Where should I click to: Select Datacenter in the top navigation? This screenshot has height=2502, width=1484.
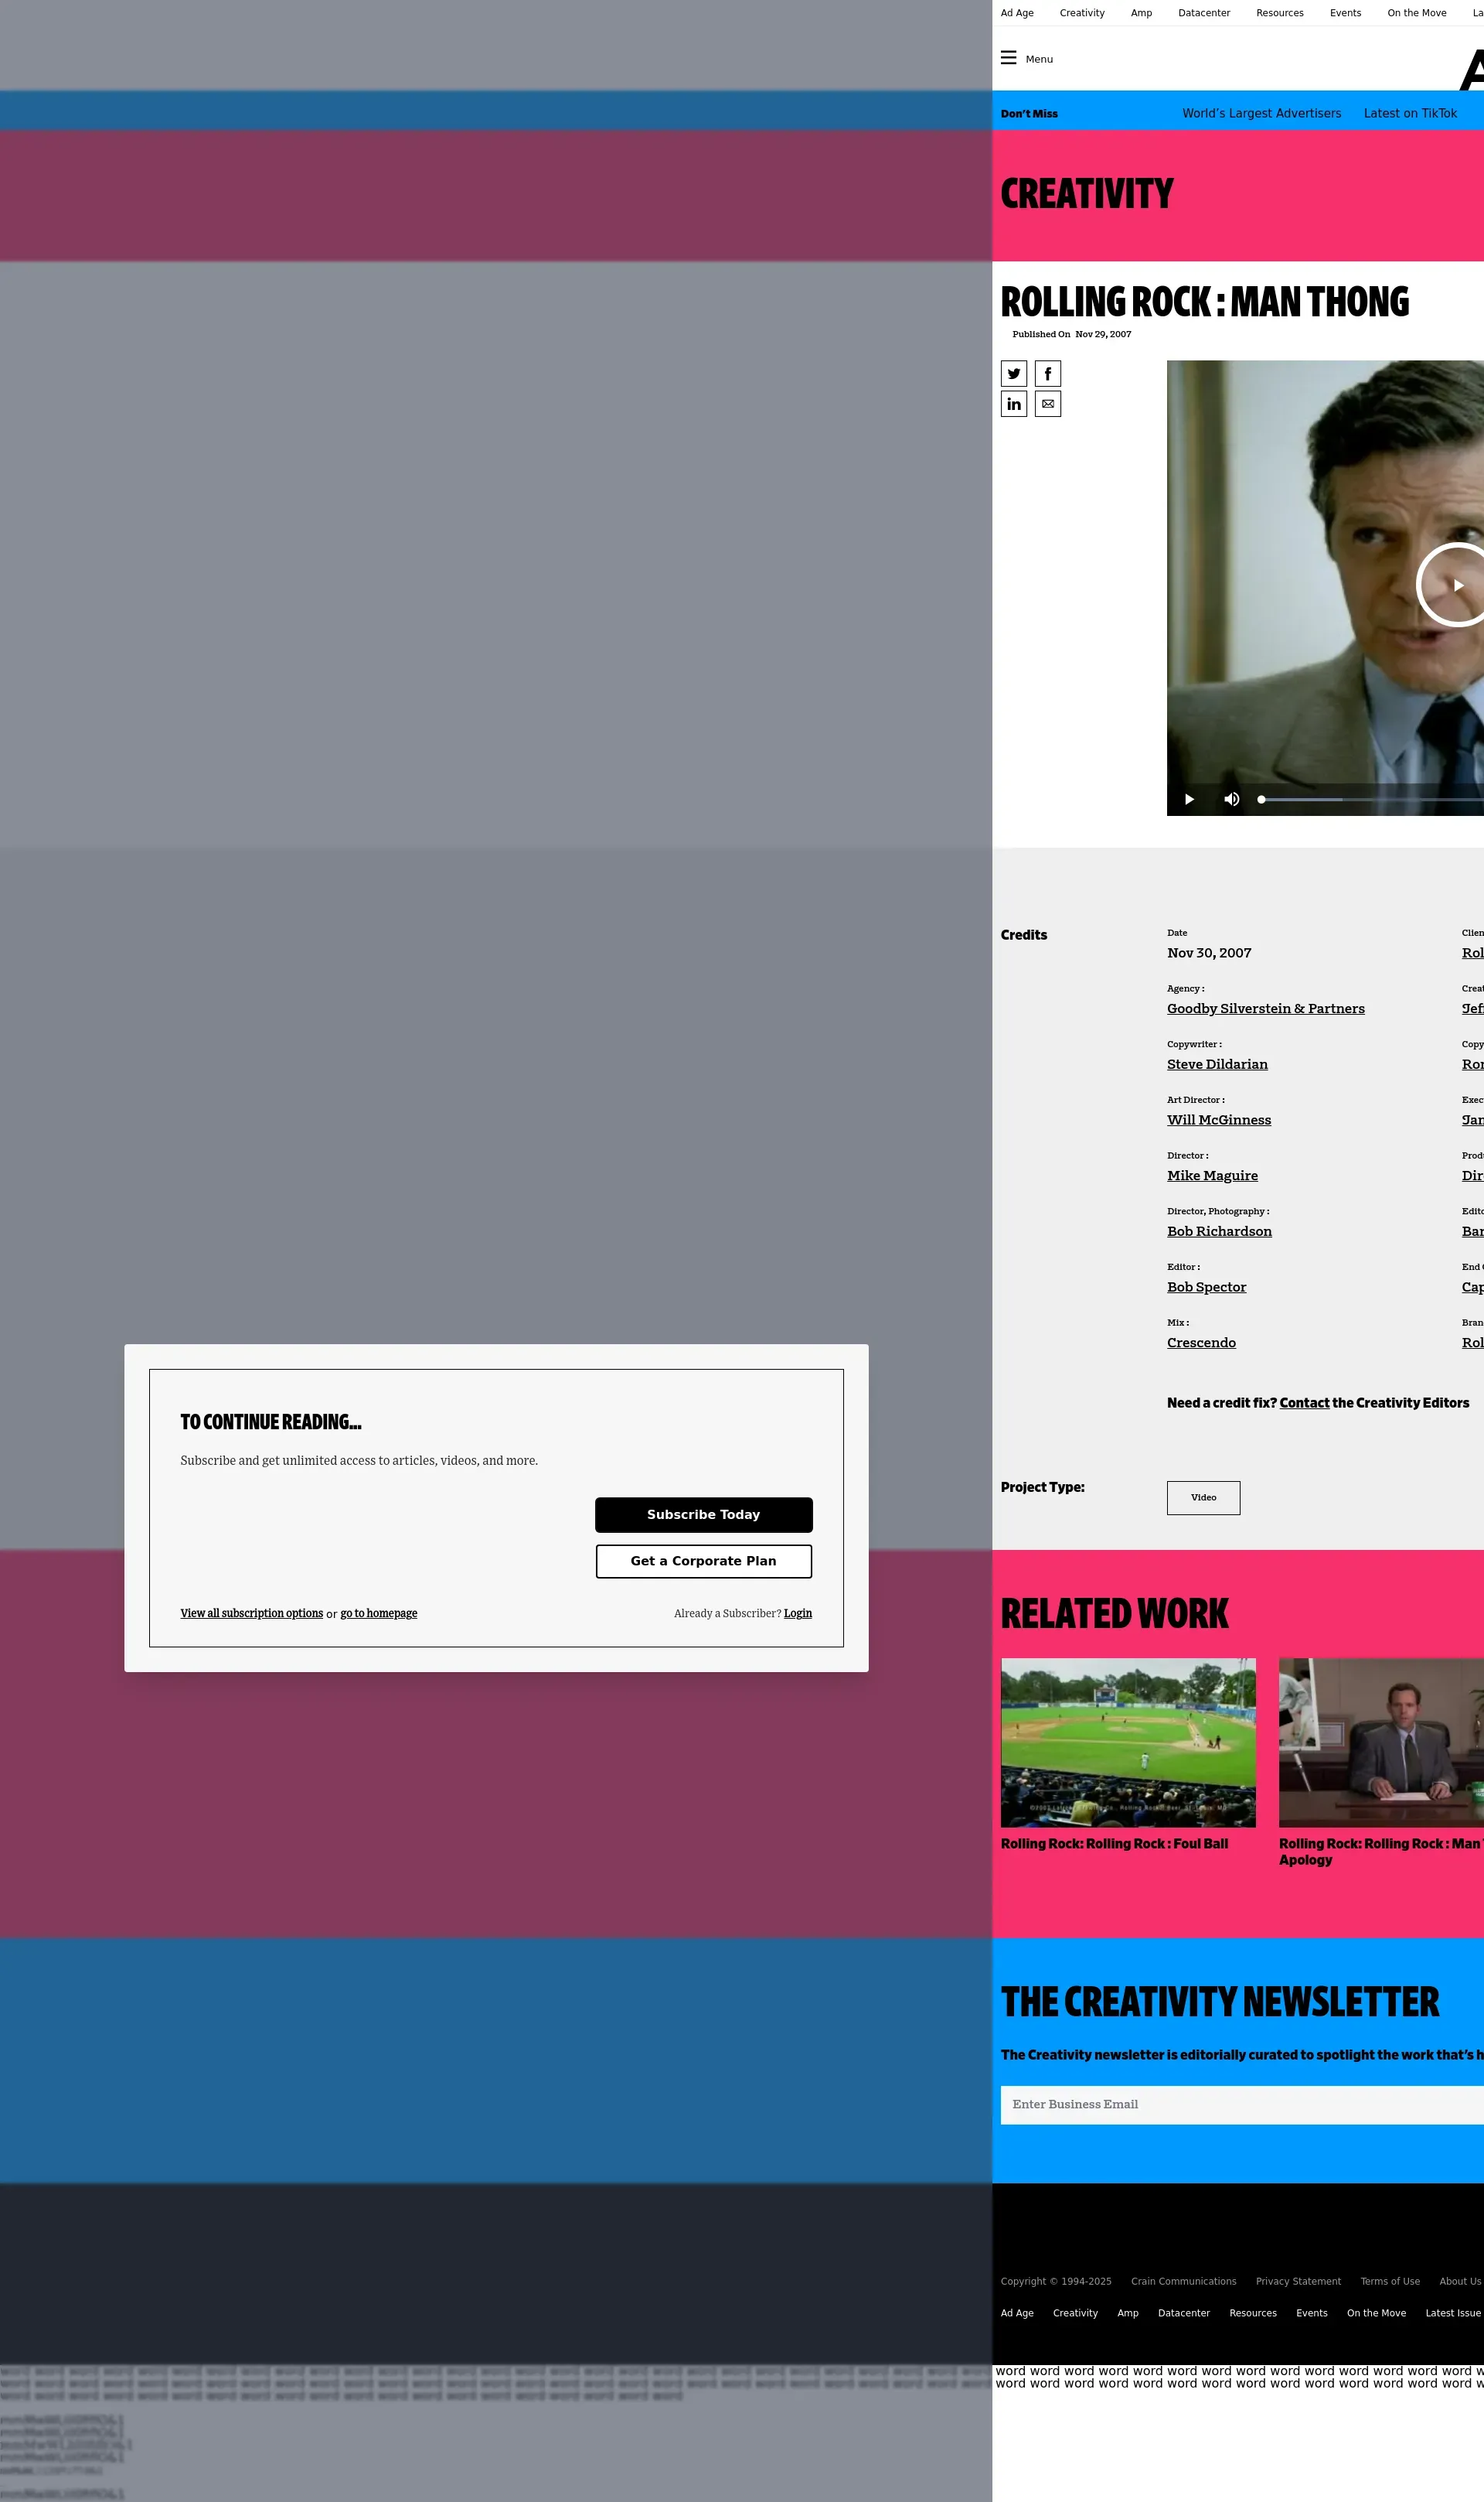[x=1203, y=13]
